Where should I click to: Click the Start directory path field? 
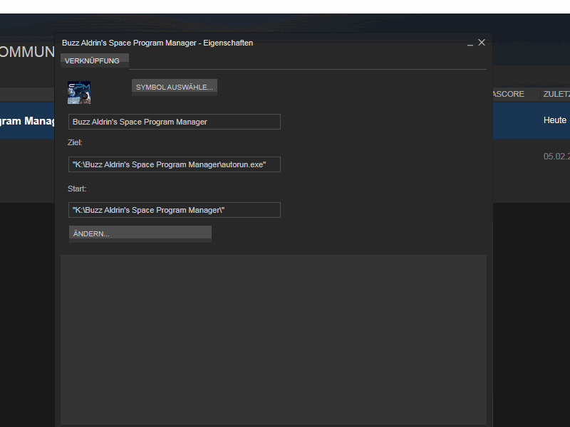(174, 210)
